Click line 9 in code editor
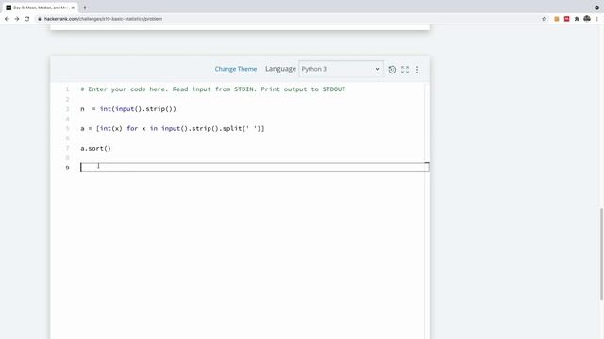 (x=255, y=168)
